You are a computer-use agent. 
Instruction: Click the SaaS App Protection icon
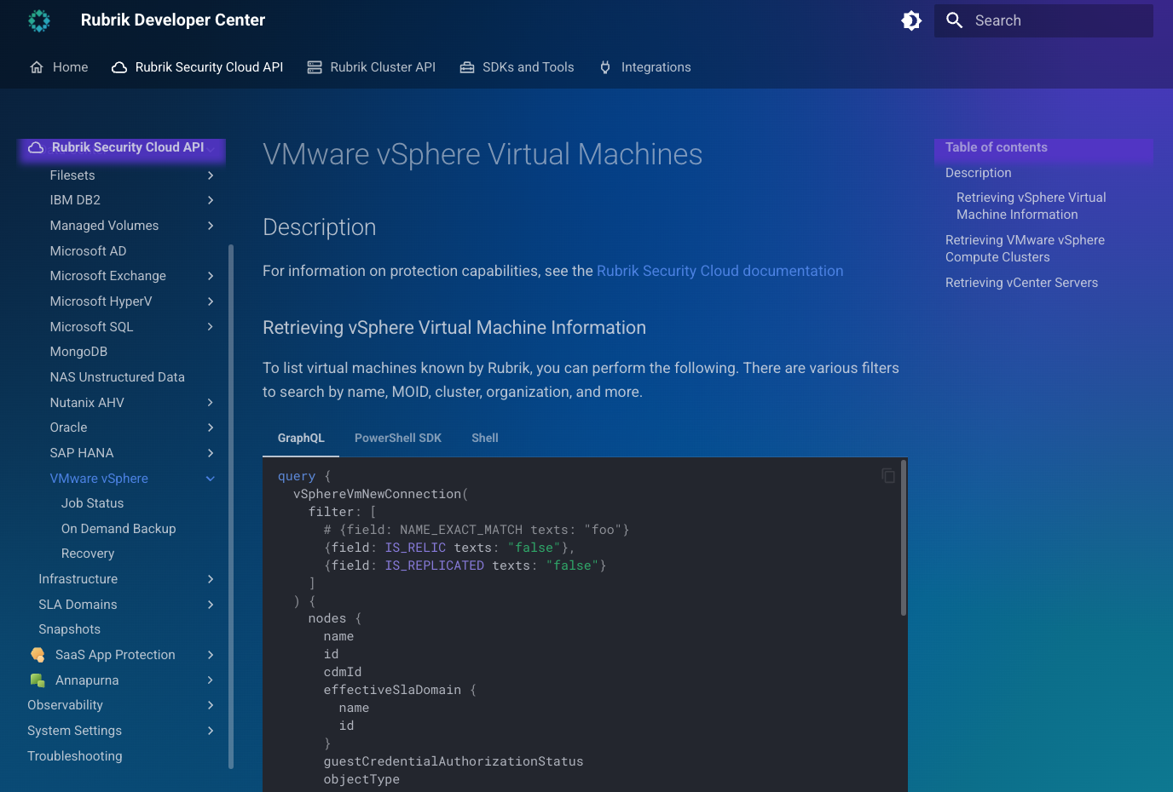click(x=38, y=655)
